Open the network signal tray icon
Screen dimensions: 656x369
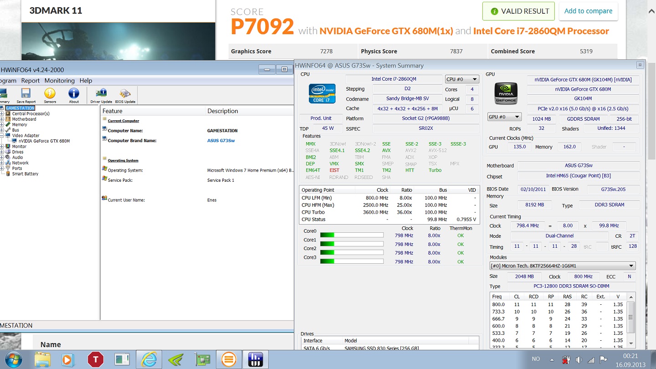click(x=591, y=359)
